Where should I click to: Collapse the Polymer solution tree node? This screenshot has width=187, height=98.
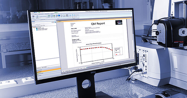click(x=33, y=27)
